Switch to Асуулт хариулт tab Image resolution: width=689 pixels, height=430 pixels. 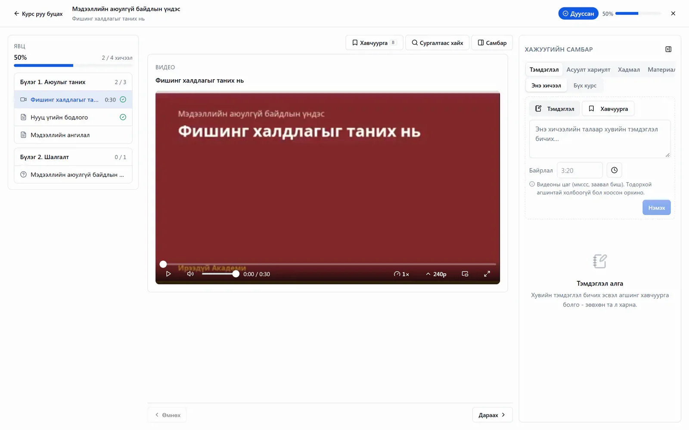588,70
